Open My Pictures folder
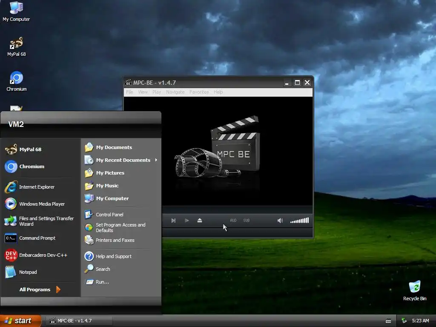This screenshot has width=436, height=327. coord(121,173)
